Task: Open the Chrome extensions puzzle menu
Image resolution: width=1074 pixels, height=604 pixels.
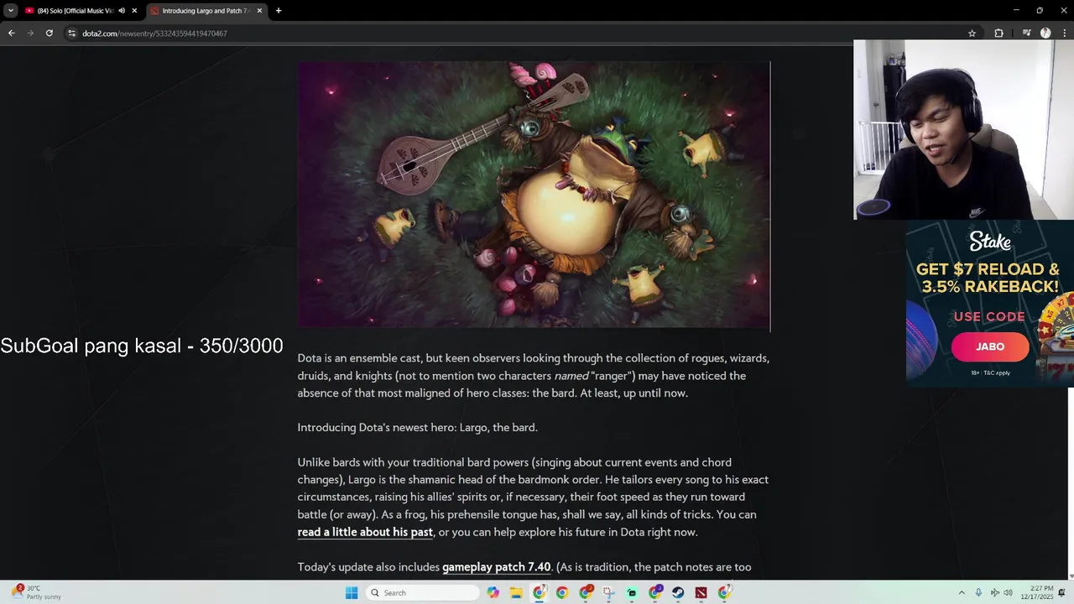Action: click(x=998, y=34)
